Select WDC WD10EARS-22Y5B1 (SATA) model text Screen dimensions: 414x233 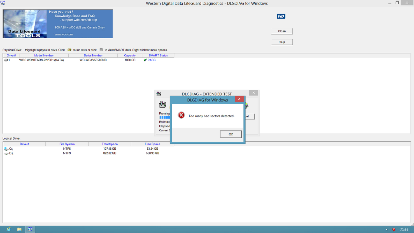click(x=41, y=60)
